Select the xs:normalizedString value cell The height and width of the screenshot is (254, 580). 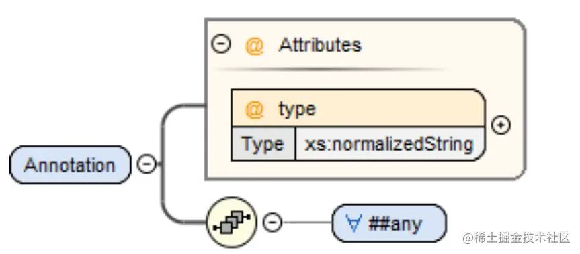[390, 144]
